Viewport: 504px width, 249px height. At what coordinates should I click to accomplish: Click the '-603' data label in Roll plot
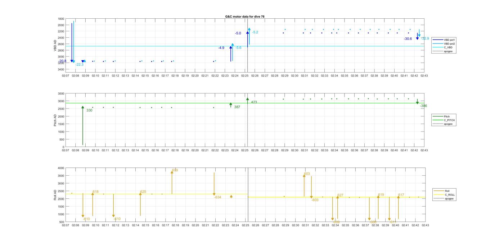pos(315,200)
